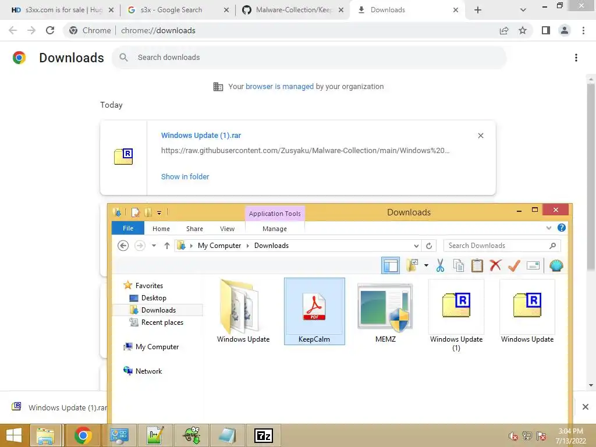Click the clipboard Paste icon in Explorer
This screenshot has height=447, width=596.
tap(477, 265)
